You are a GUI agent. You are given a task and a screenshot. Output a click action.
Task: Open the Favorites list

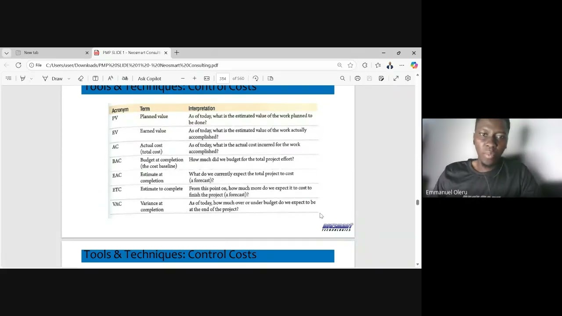378,65
